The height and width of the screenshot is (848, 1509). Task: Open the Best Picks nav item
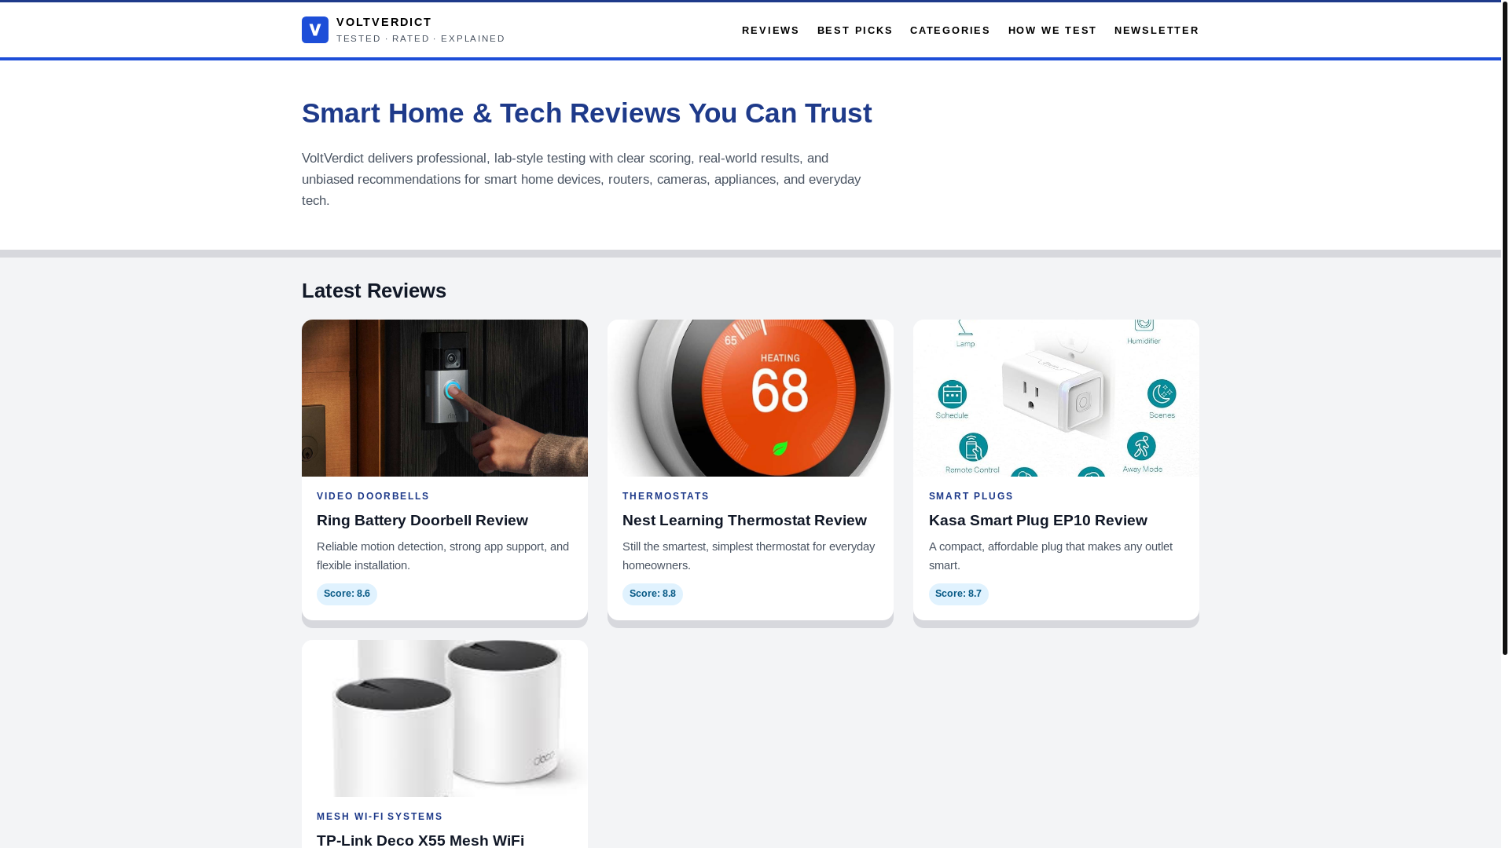coord(854,31)
